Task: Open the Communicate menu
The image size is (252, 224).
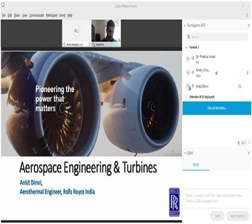Action: click(x=36, y=16)
